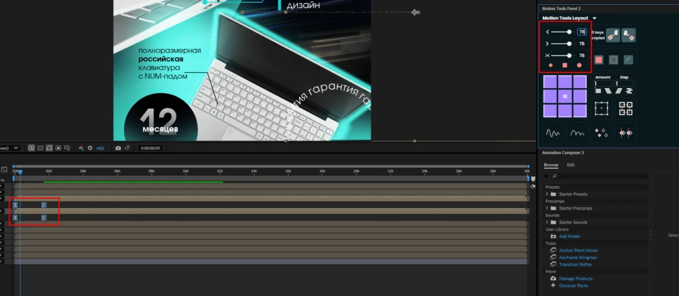679x296 pixels.
Task: Open the Motion Tools Layout dropdown
Action: [595, 18]
